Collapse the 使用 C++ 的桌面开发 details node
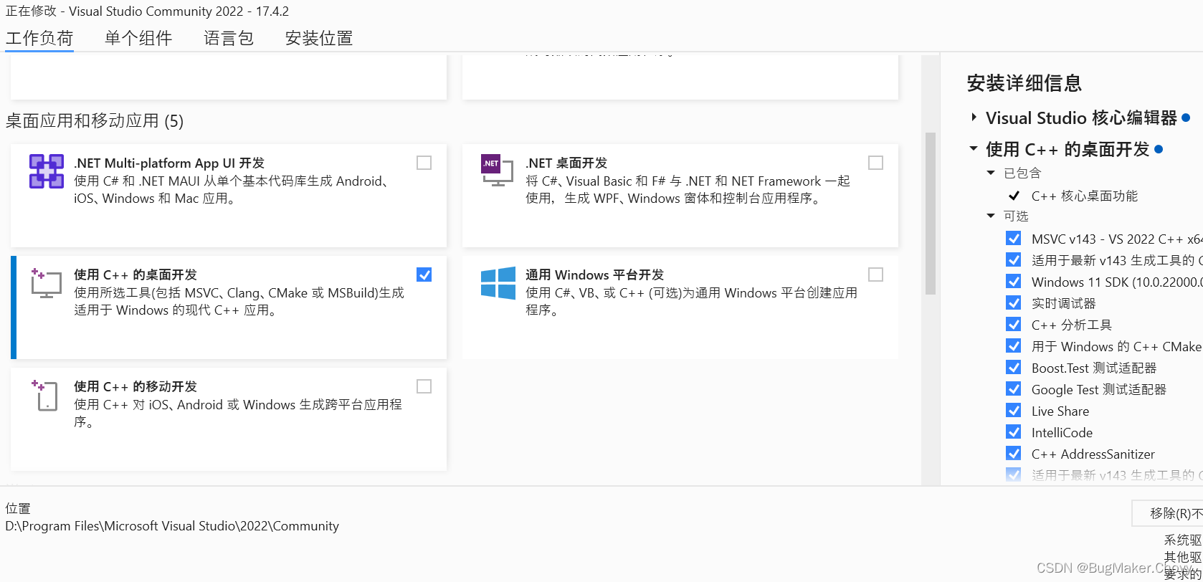Screen dimensions: 1203x582 click(974, 149)
